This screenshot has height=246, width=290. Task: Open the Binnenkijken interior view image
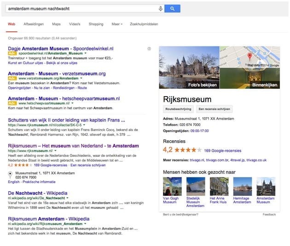pyautogui.click(x=249, y=78)
